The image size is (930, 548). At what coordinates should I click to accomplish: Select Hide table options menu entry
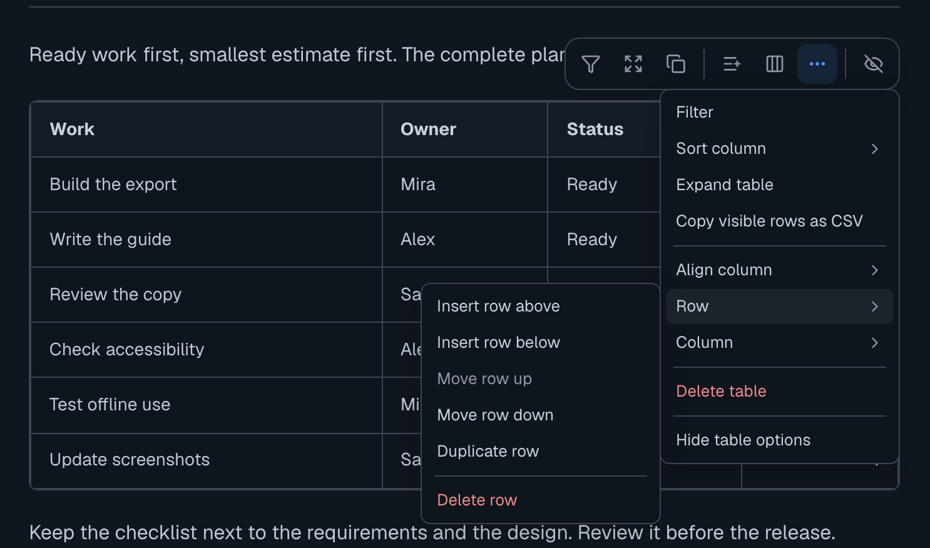[x=780, y=440]
